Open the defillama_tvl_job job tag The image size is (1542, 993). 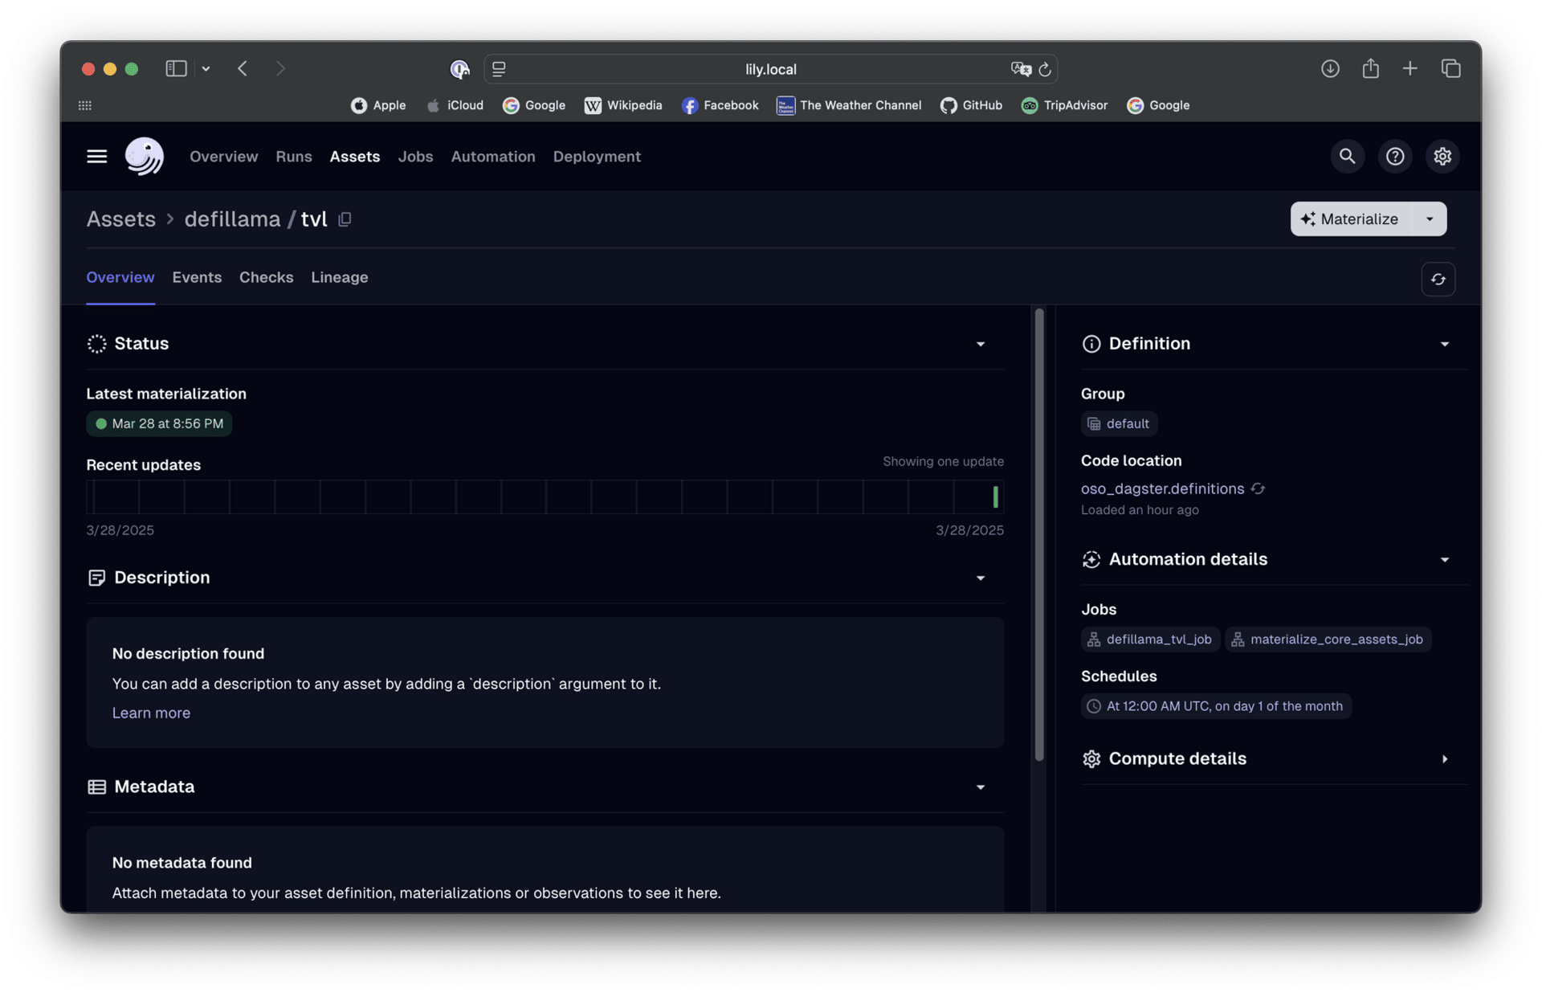click(x=1150, y=640)
